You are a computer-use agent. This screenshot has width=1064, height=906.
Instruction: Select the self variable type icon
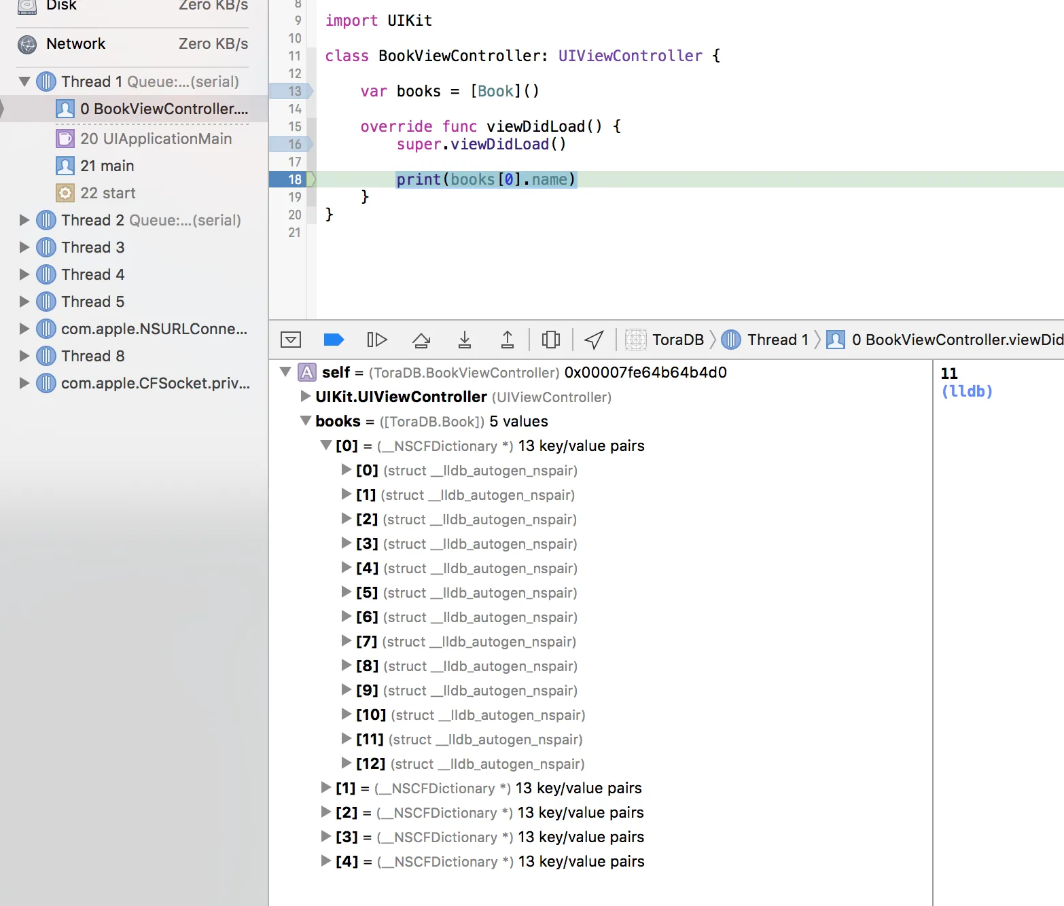[x=307, y=372]
